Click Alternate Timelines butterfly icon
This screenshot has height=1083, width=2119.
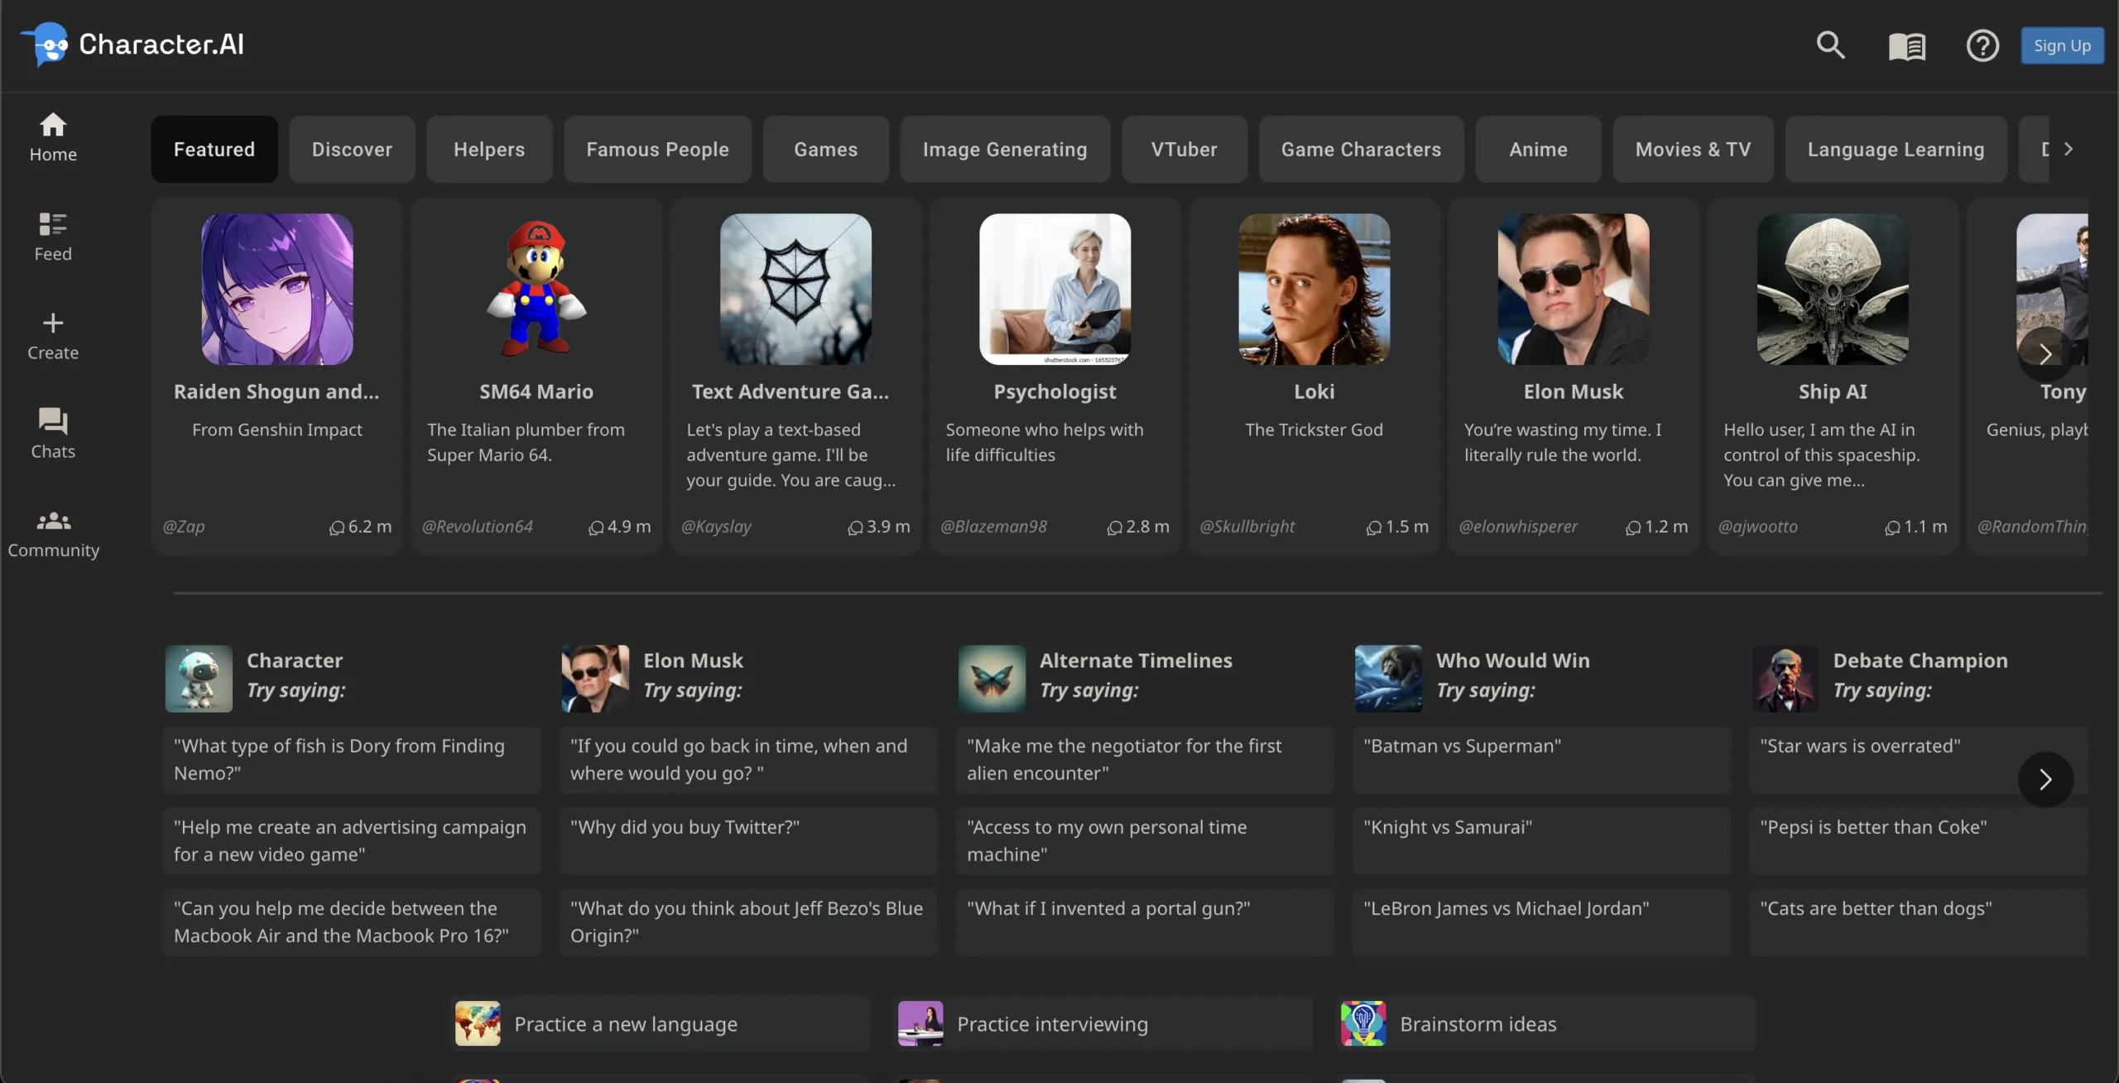(x=992, y=678)
